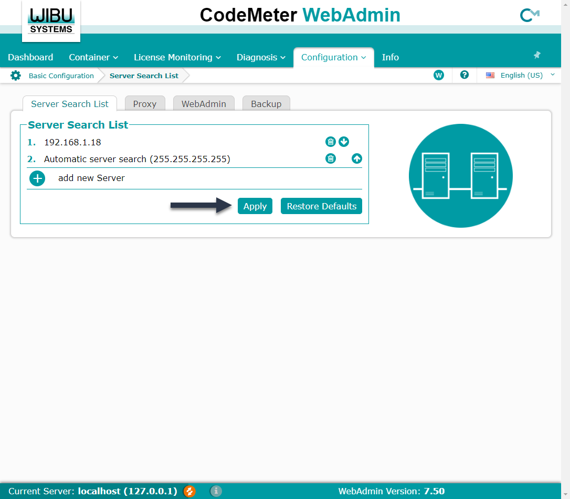This screenshot has height=499, width=570.
Task: Move Automatic server search entry up
Action: click(357, 158)
